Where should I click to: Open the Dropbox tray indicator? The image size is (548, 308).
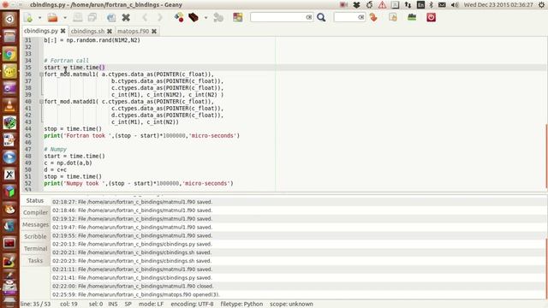[356, 5]
